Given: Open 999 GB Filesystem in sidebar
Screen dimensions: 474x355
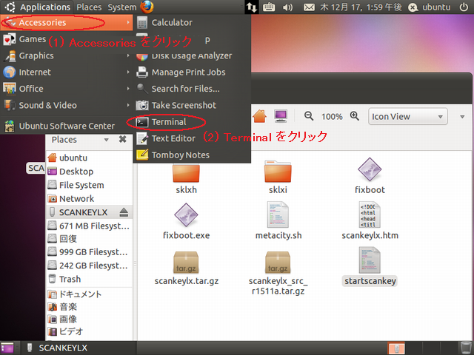Looking at the screenshot, I should coord(89,252).
